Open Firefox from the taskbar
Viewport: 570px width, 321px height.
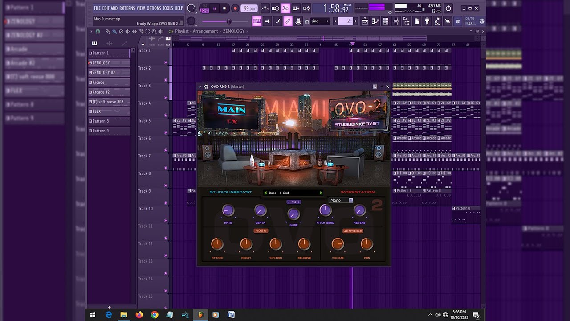tap(139, 315)
